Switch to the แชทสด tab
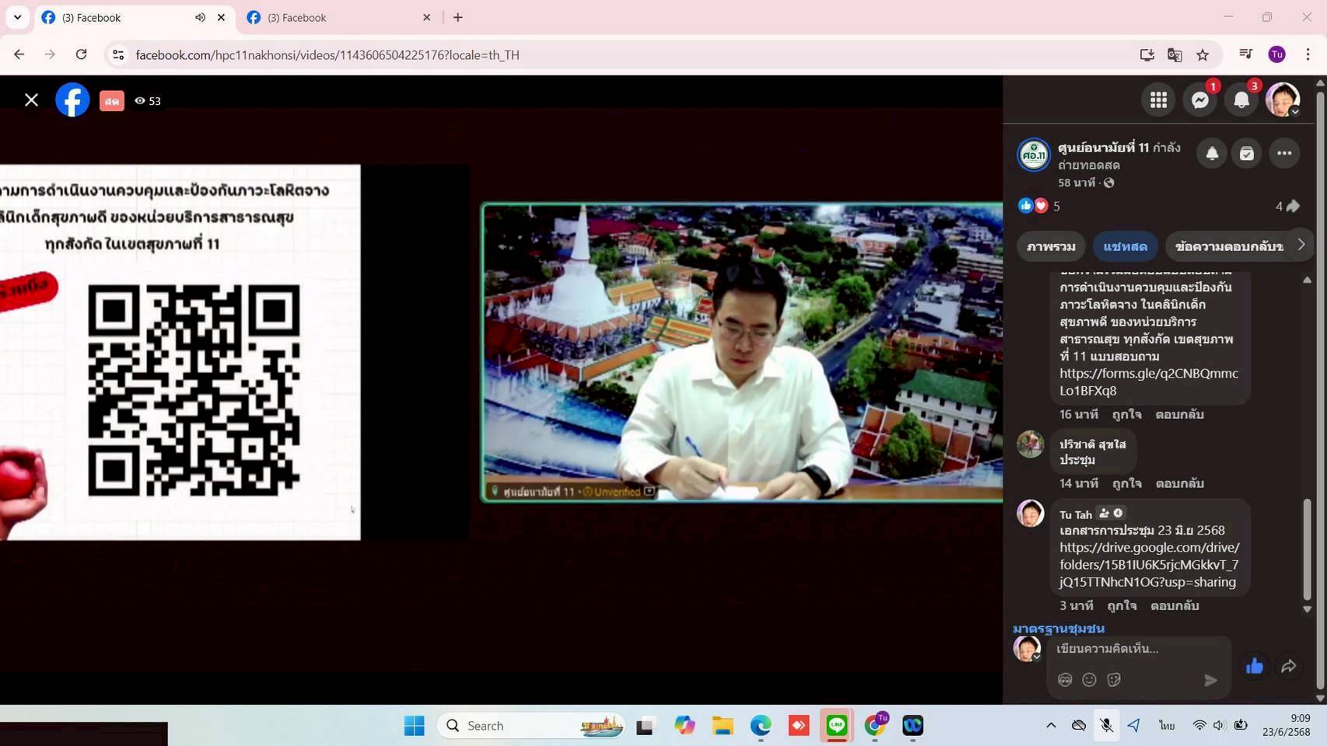 (1125, 246)
